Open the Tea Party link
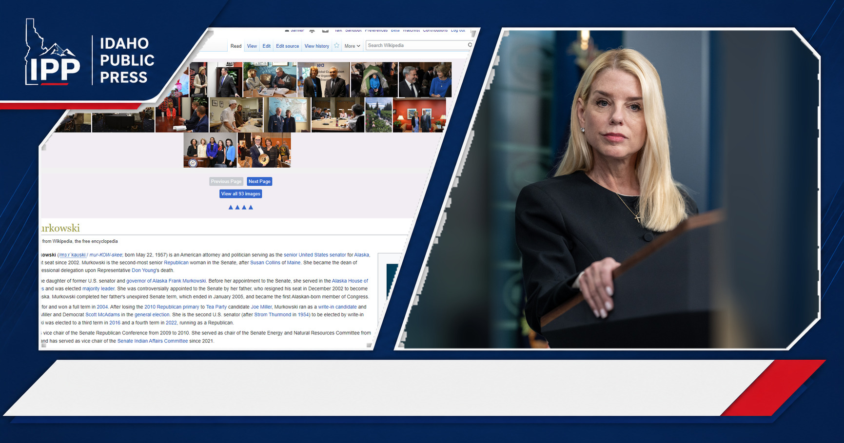Viewport: 844px width, 443px height. 216,307
